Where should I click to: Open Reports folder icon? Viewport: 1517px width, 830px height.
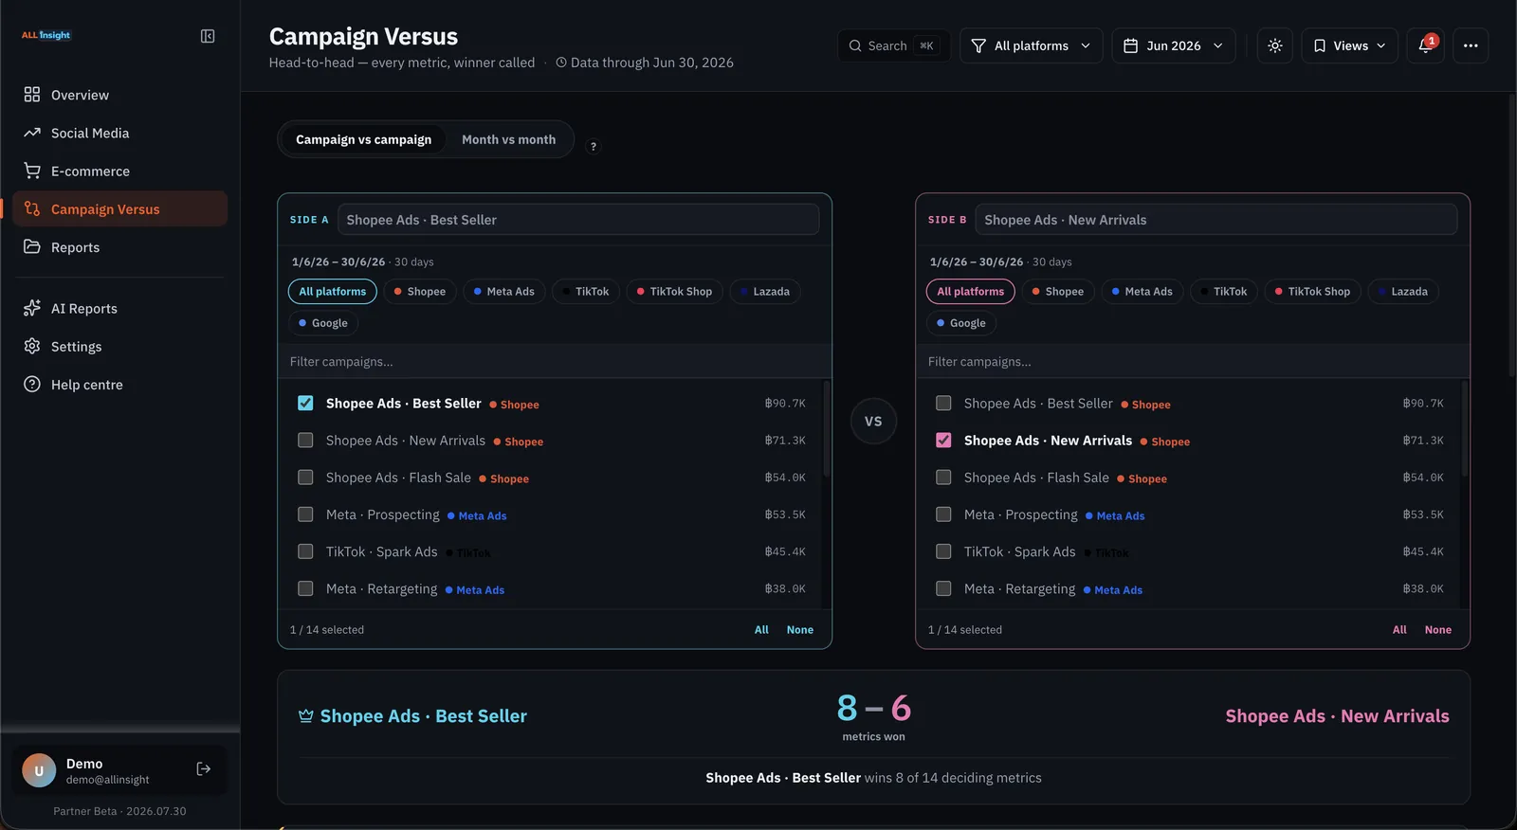32,246
